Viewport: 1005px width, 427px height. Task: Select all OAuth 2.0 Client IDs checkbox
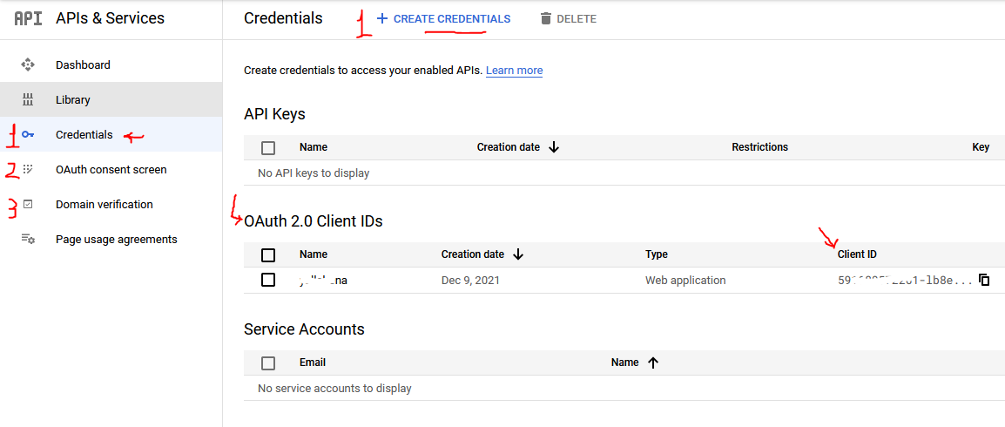click(x=268, y=255)
